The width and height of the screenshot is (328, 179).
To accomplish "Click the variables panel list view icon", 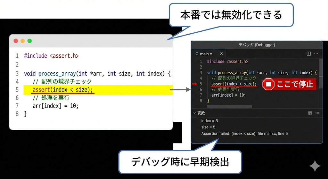I will tap(310, 113).
